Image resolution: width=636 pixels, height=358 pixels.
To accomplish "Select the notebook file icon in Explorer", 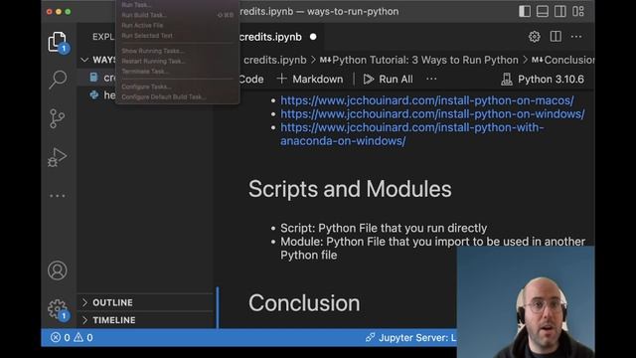I will (93, 78).
